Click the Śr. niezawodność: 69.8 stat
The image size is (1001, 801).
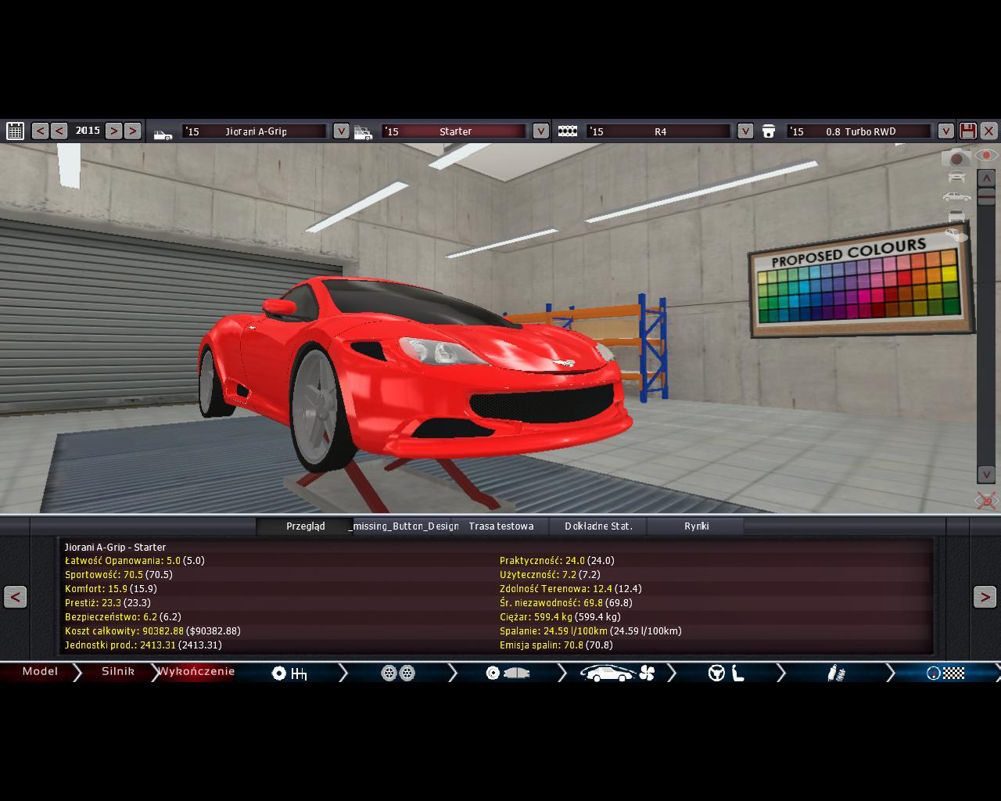click(565, 603)
